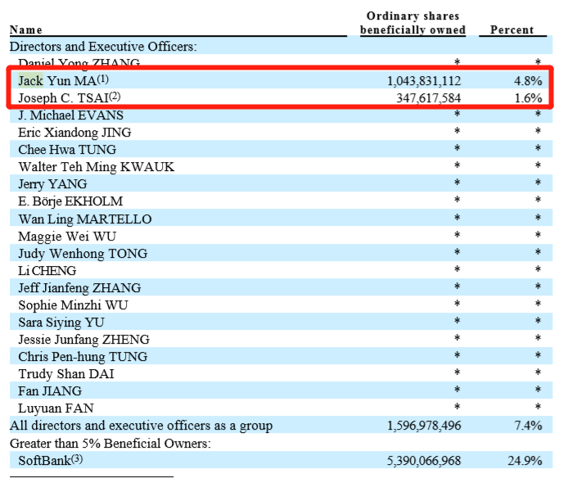
Task: Click All directors and executive officers as a group
Action: pyautogui.click(x=141, y=426)
